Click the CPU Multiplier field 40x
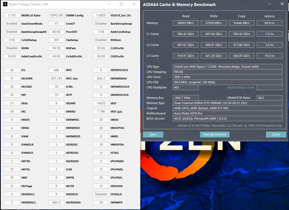289x210 pixels. (x=186, y=87)
